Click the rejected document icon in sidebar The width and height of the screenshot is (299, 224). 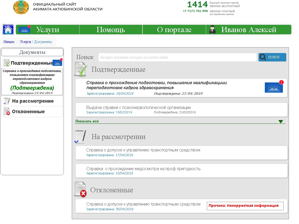7,111
